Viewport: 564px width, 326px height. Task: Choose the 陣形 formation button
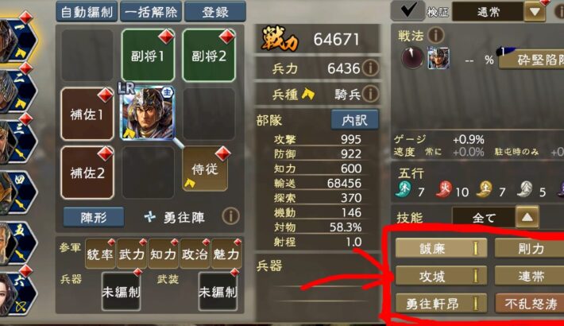[94, 217]
